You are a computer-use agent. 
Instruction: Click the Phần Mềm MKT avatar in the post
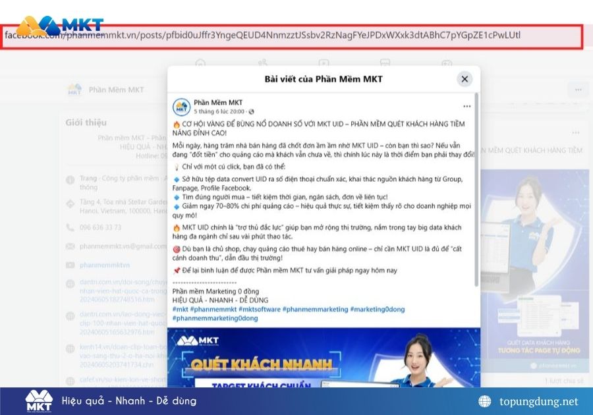click(x=182, y=107)
